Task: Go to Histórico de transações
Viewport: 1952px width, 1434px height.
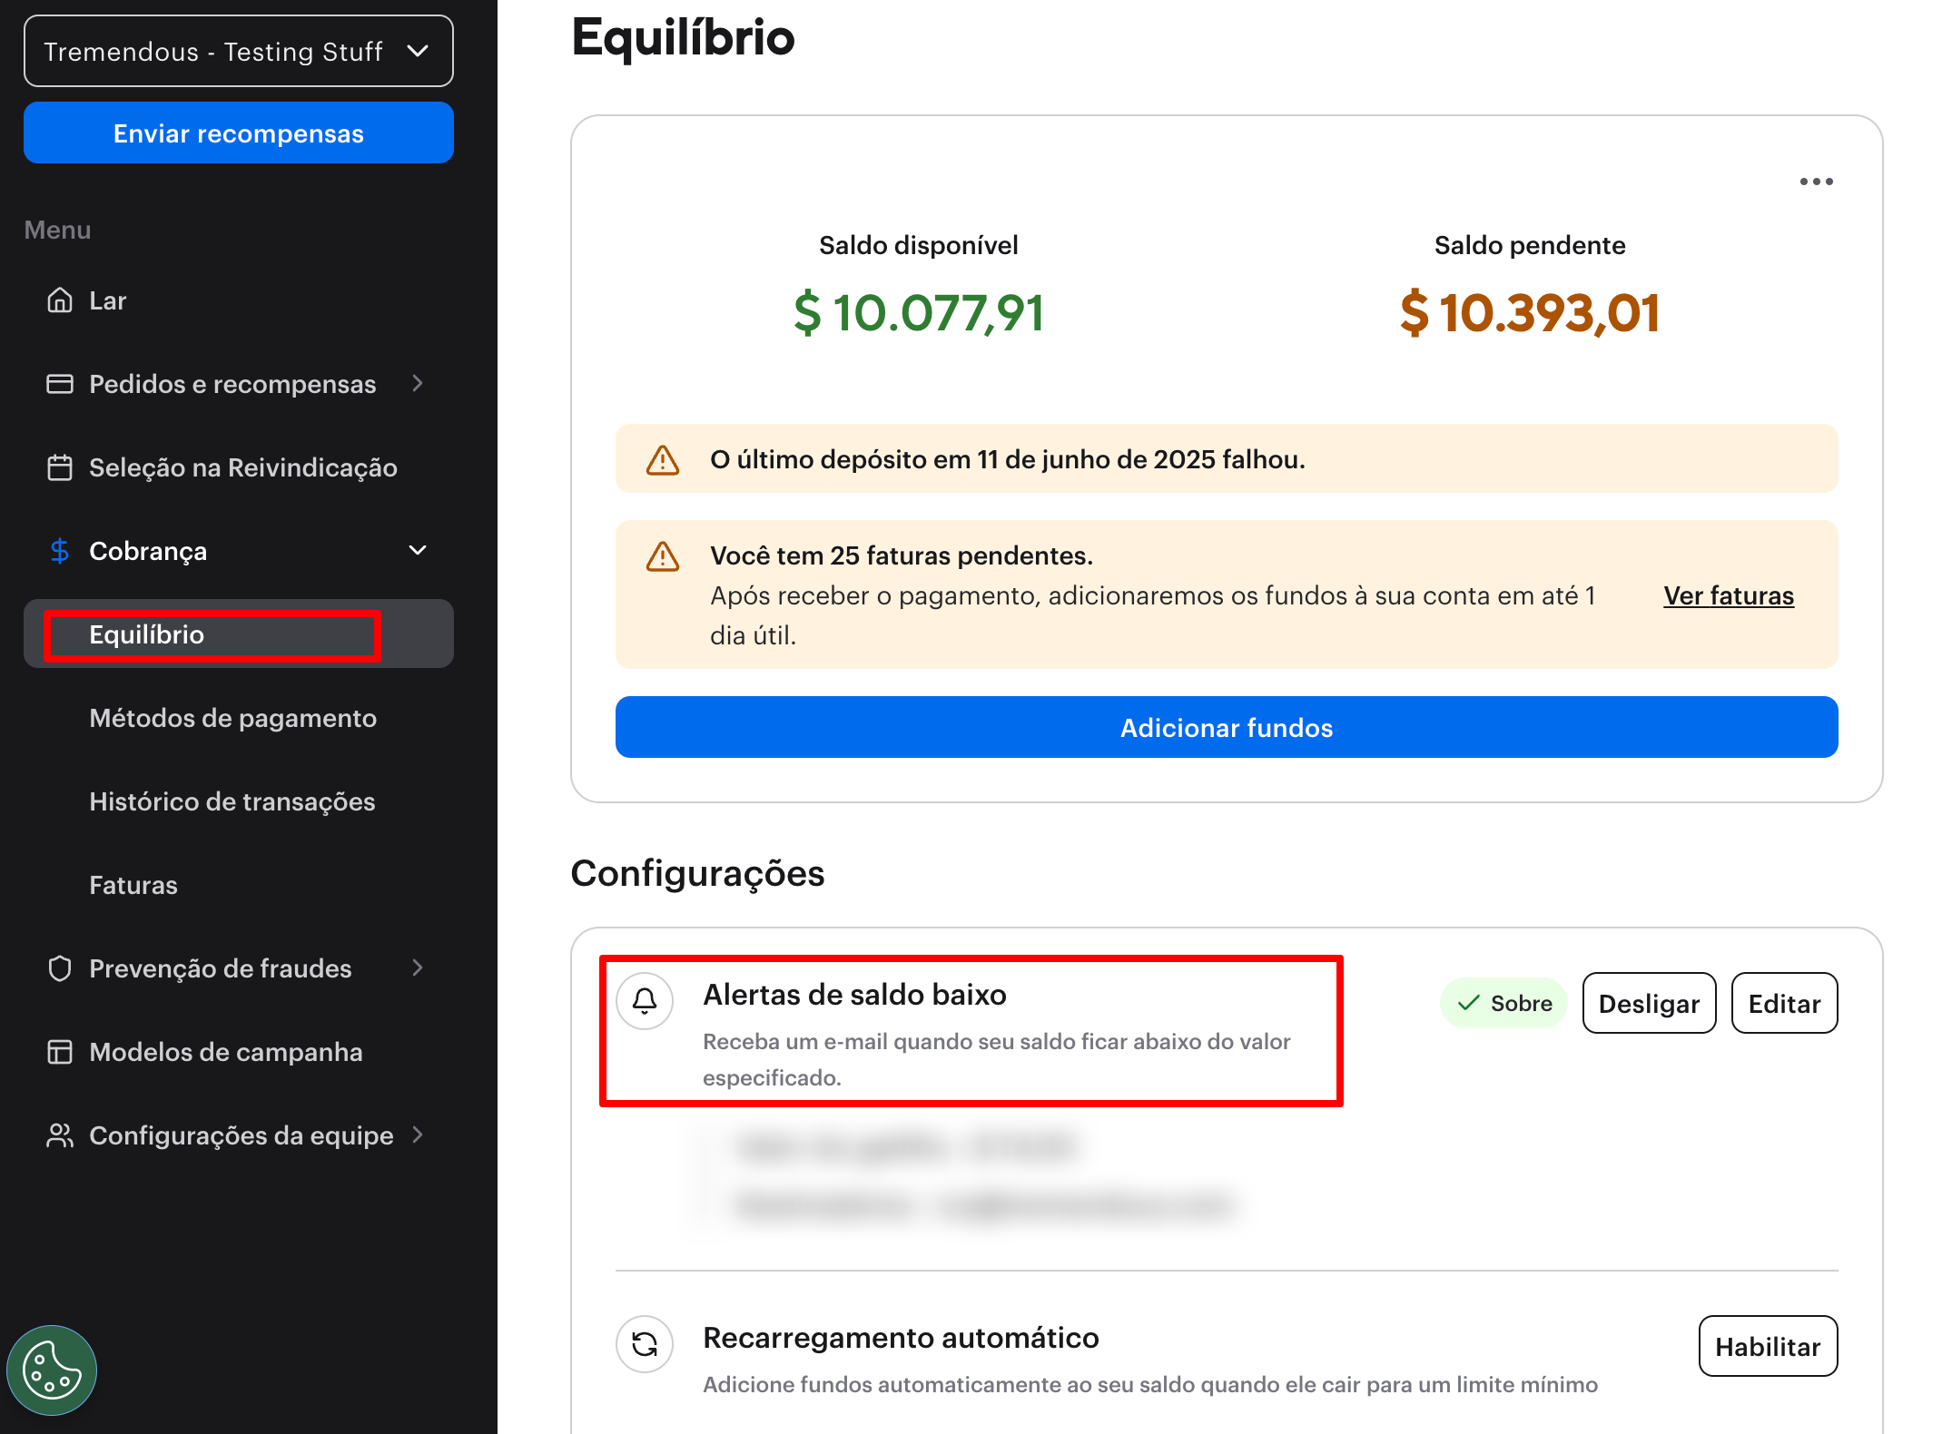Action: click(232, 801)
